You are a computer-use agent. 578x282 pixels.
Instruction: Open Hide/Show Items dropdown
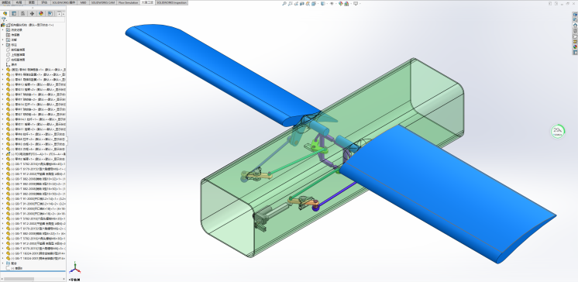333,4
